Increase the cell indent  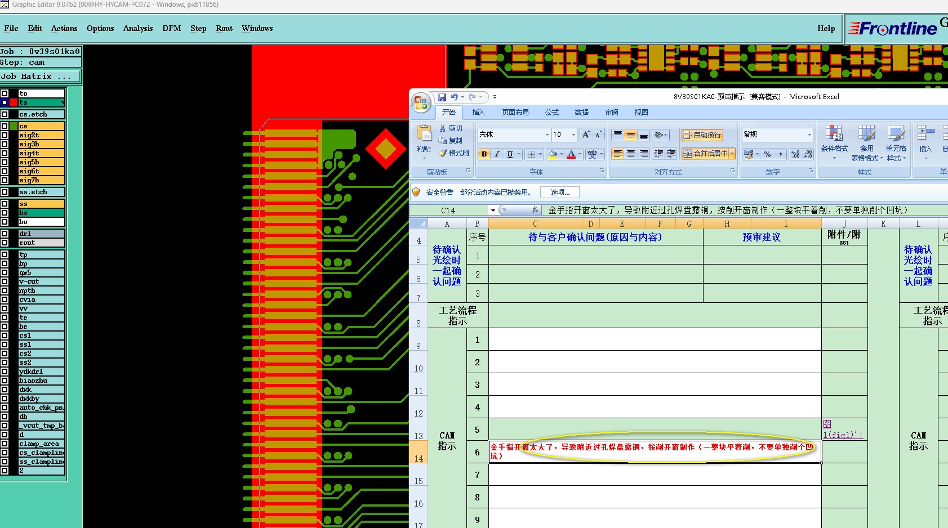click(671, 154)
